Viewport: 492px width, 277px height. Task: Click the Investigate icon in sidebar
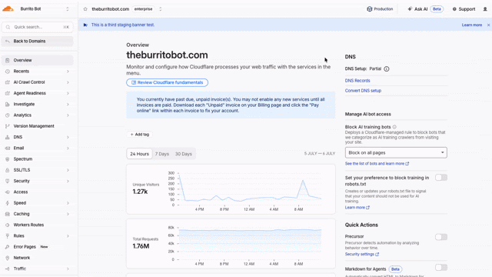(8, 105)
